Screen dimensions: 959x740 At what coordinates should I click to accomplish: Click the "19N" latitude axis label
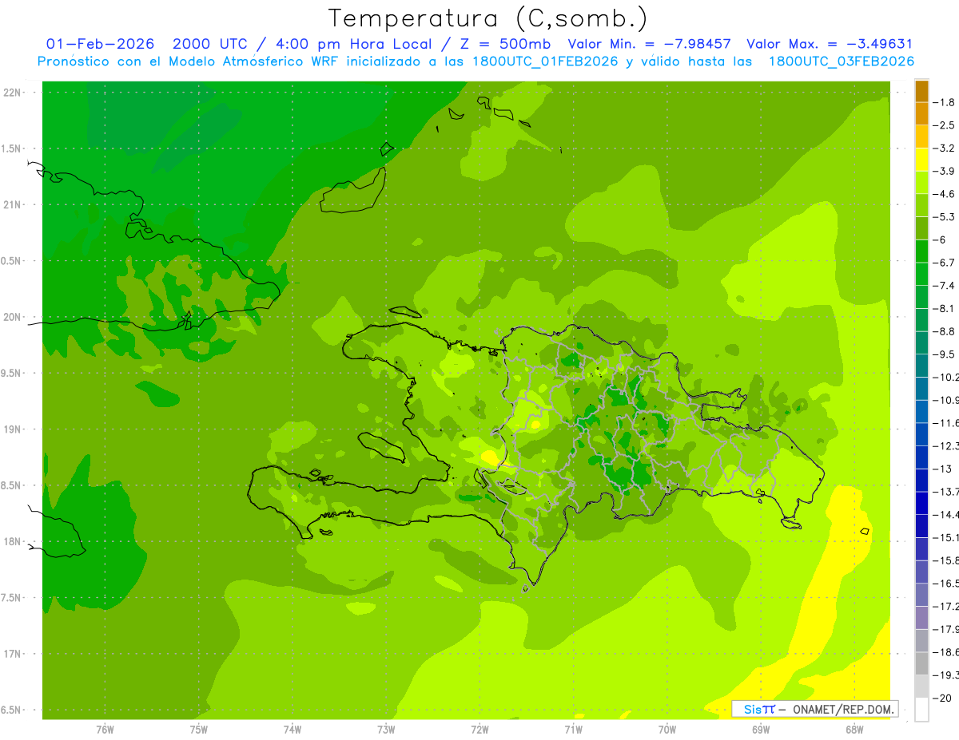(x=13, y=429)
